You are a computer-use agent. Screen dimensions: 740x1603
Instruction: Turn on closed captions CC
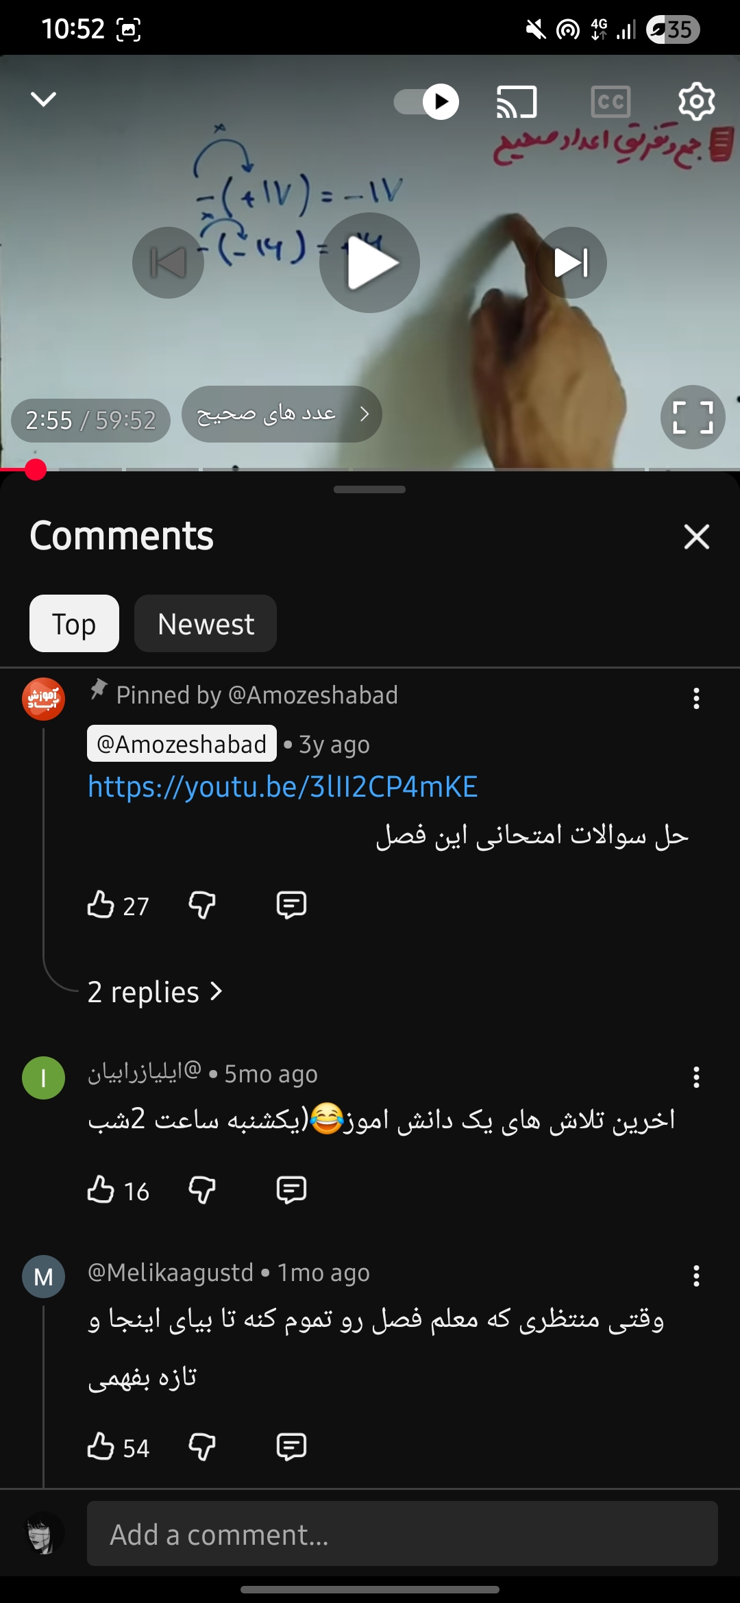pyautogui.click(x=610, y=102)
